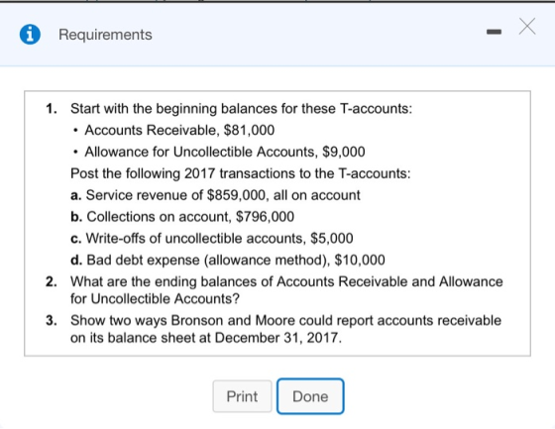Click the blue info icon beside Requirements
This screenshot has height=429, width=555.
coord(30,35)
